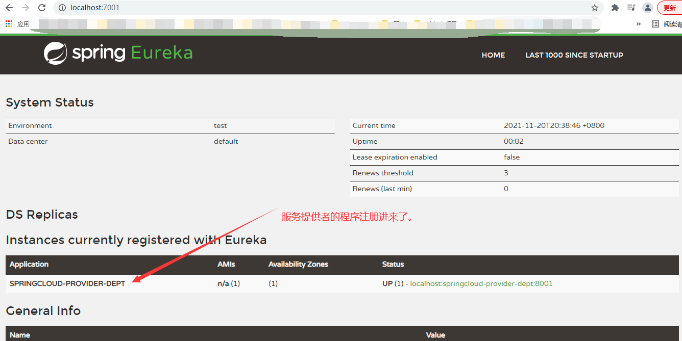Viewport: 682px width, 341px height.
Task: Click the AMIs column header
Action: 226,264
